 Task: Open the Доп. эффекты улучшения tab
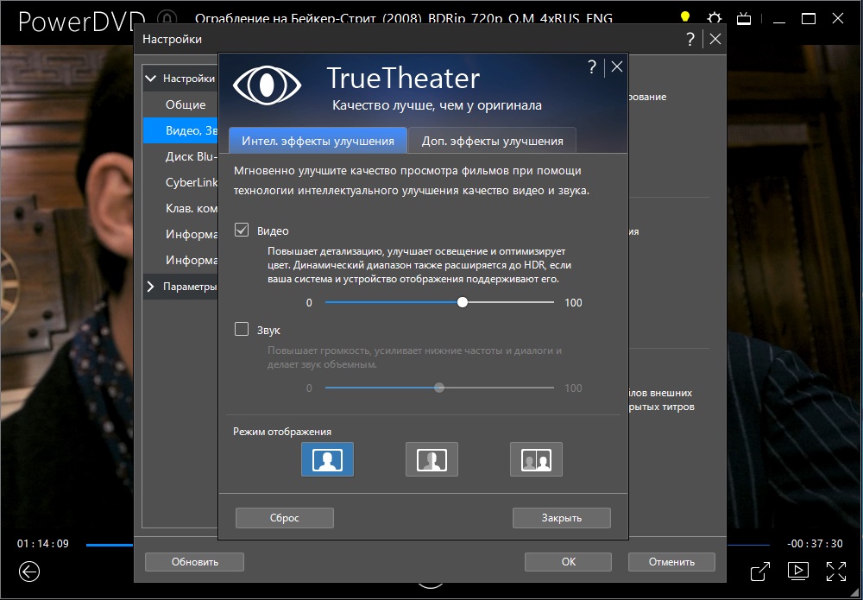[492, 141]
